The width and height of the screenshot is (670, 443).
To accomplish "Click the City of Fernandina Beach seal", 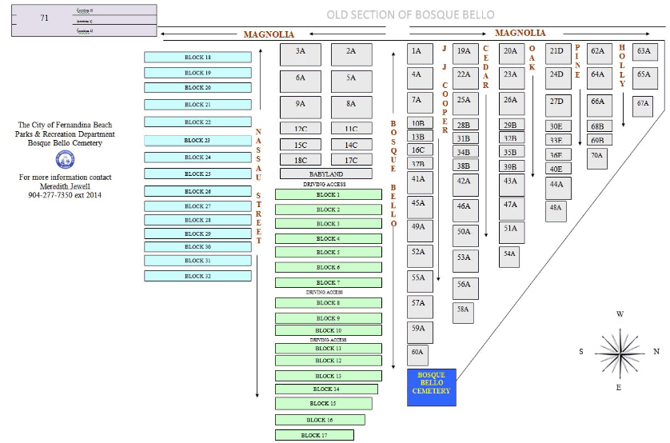I will [x=64, y=159].
